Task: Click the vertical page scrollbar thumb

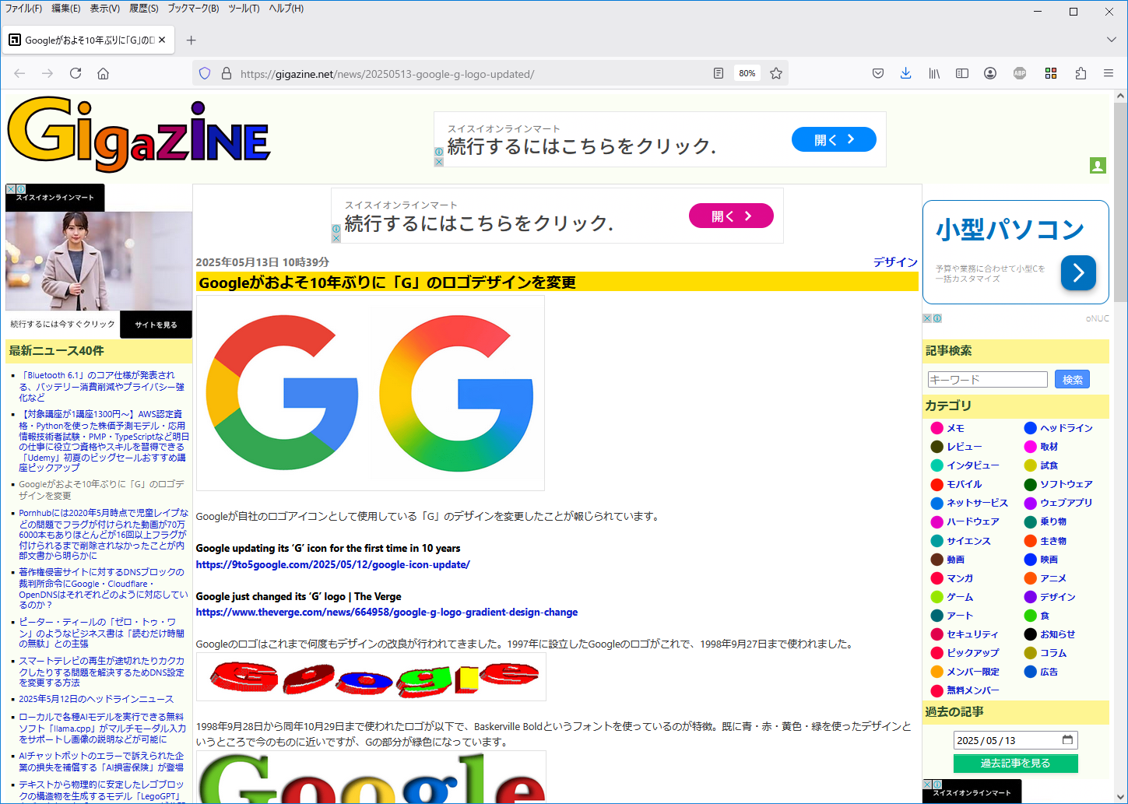Action: 1120,202
